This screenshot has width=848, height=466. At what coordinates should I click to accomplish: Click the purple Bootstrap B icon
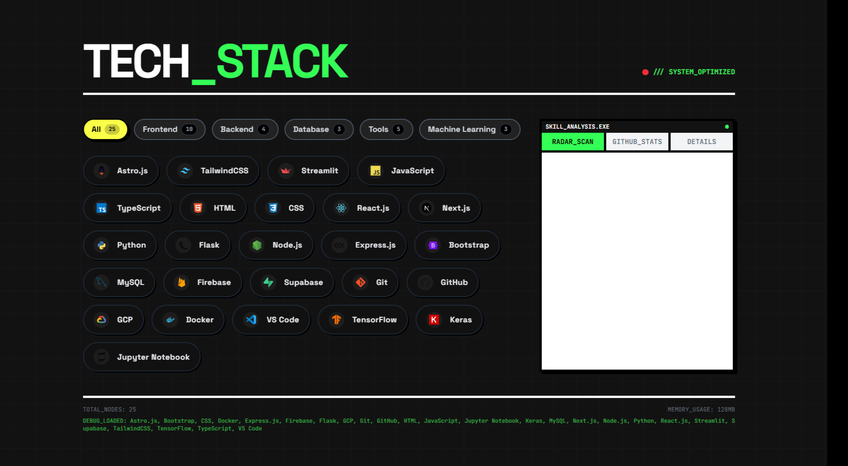click(433, 245)
